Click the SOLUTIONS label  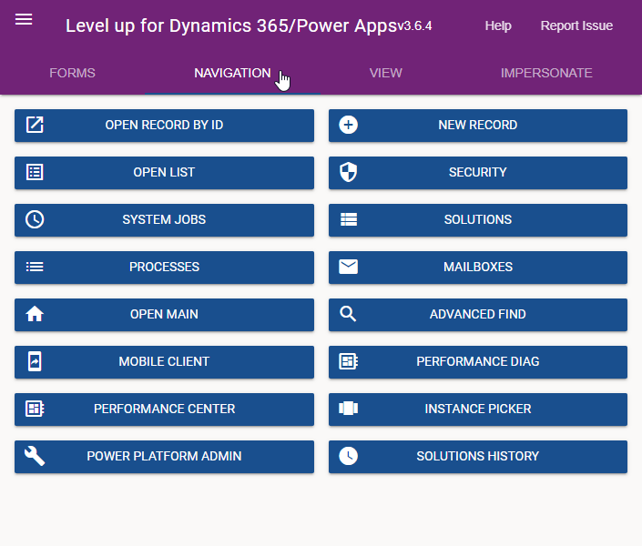478,219
